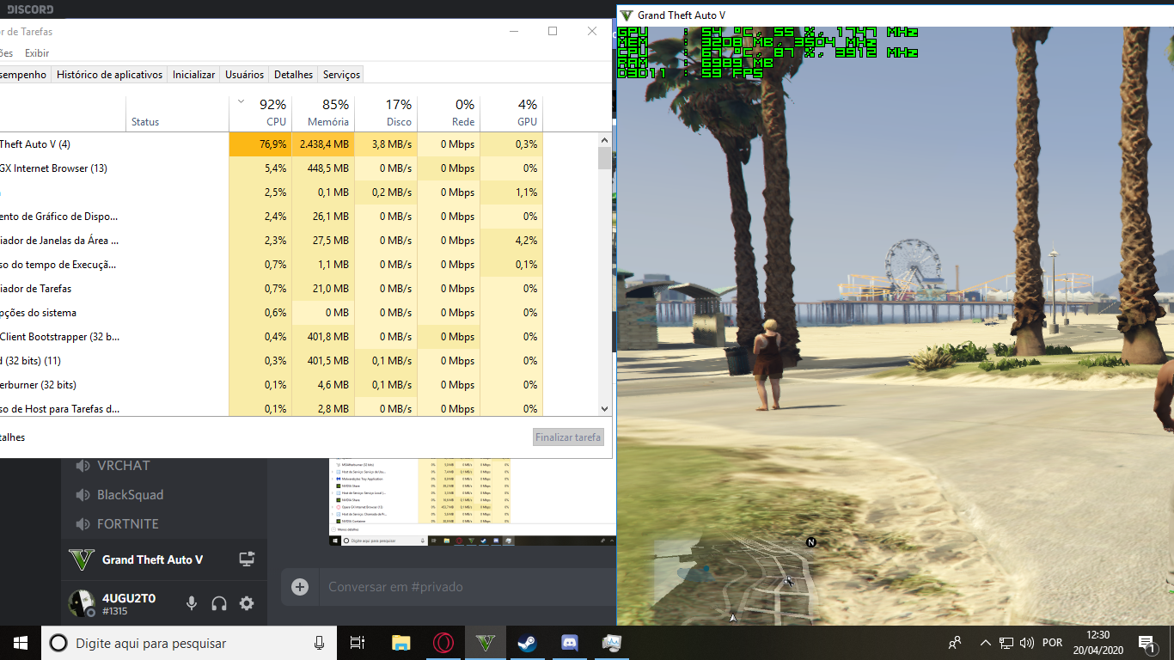Viewport: 1174px width, 660px height.
Task: Click the 76,9% CPU cell
Action: (260, 144)
